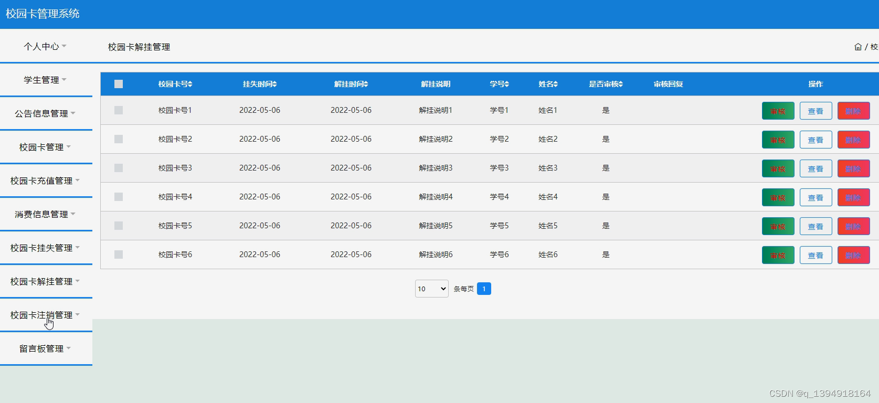Click 查看 button for 校园卡号1
The height and width of the screenshot is (403, 879).
(816, 111)
